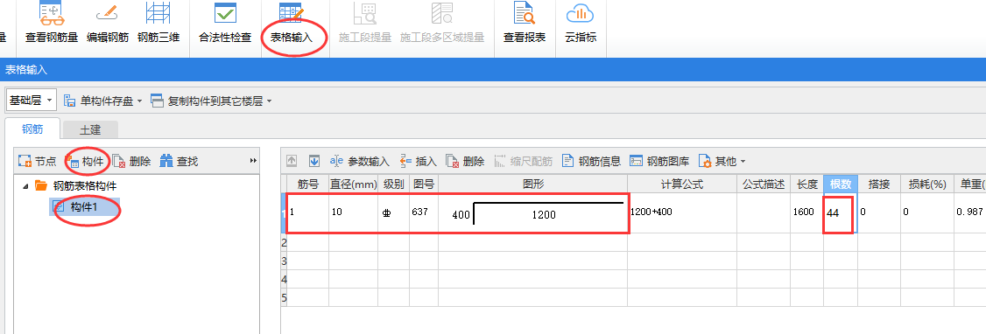Click 公式描述 column header
This screenshot has width=986, height=334.
coord(764,184)
